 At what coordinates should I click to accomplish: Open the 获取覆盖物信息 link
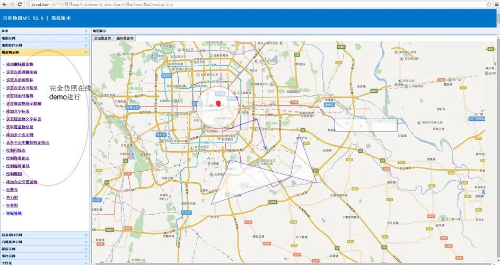tap(20, 127)
